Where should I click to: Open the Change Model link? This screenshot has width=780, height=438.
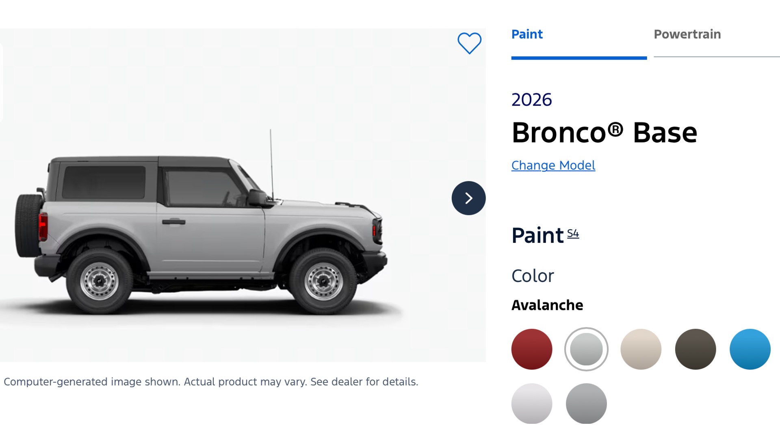pyautogui.click(x=553, y=165)
